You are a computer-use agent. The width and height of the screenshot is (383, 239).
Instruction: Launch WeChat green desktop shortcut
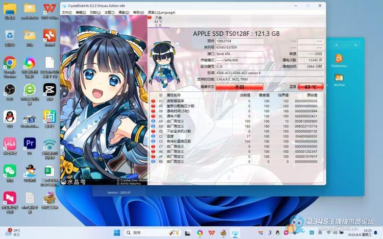point(10,173)
